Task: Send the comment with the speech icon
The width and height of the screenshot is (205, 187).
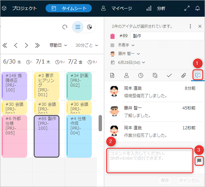Action: [199, 160]
